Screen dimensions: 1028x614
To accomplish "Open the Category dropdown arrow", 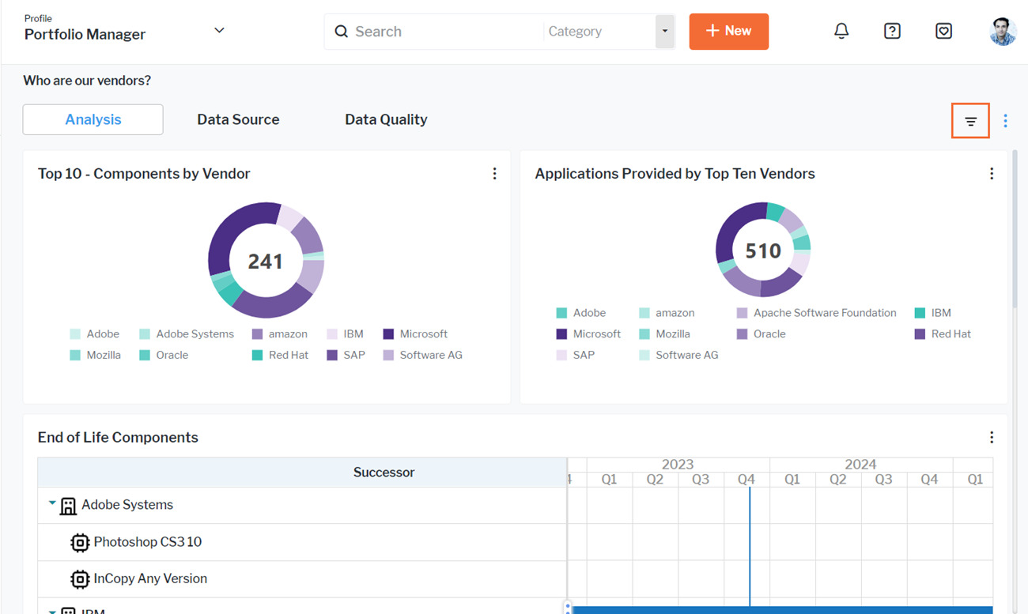I will (665, 32).
